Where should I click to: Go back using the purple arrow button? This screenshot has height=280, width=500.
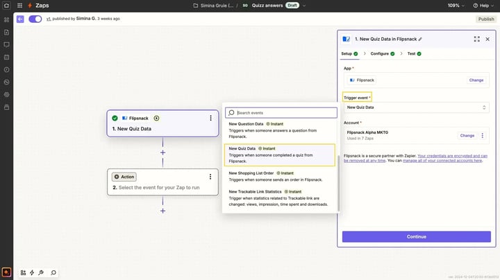[x=20, y=19]
